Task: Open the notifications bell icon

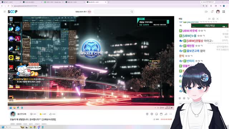Action: (212, 11)
